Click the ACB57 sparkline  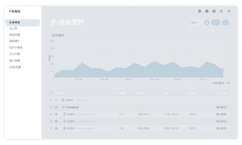pos(86,114)
